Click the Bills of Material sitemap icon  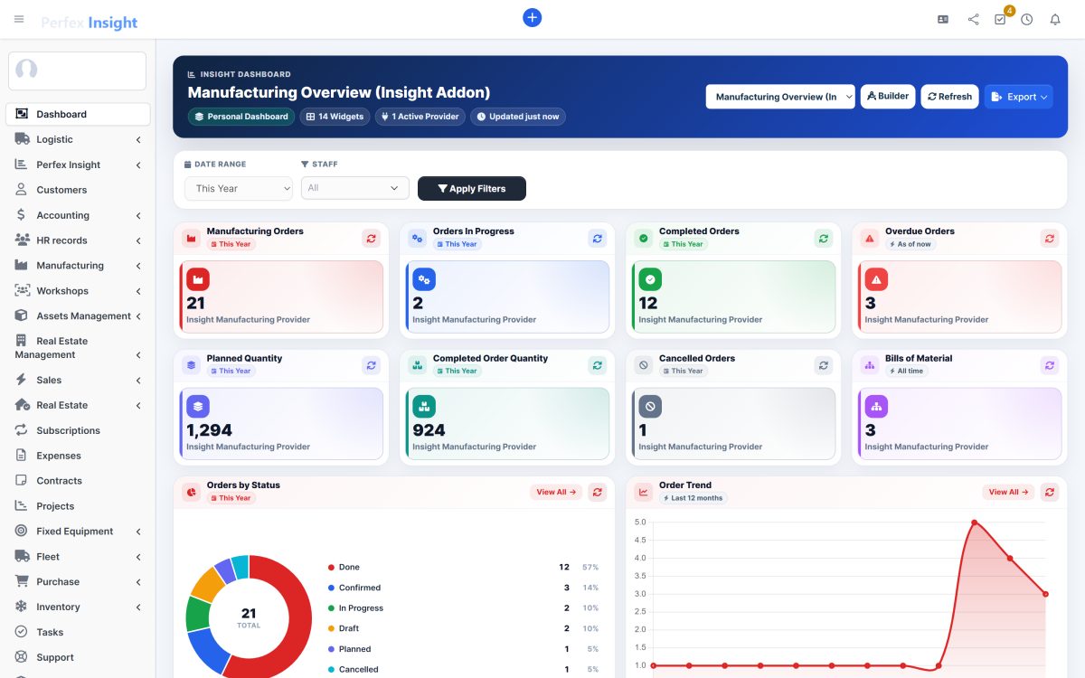(x=876, y=406)
